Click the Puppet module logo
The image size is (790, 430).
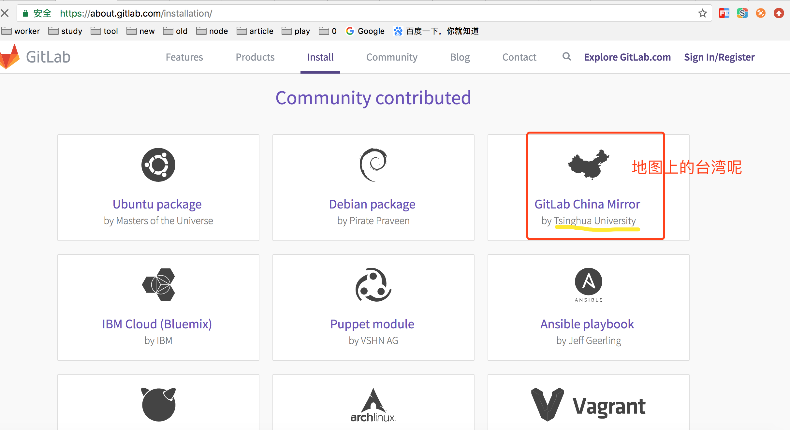[373, 284]
